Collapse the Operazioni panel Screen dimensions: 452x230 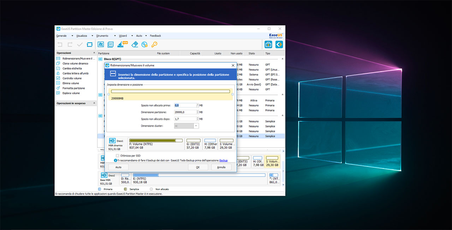[x=94, y=53]
